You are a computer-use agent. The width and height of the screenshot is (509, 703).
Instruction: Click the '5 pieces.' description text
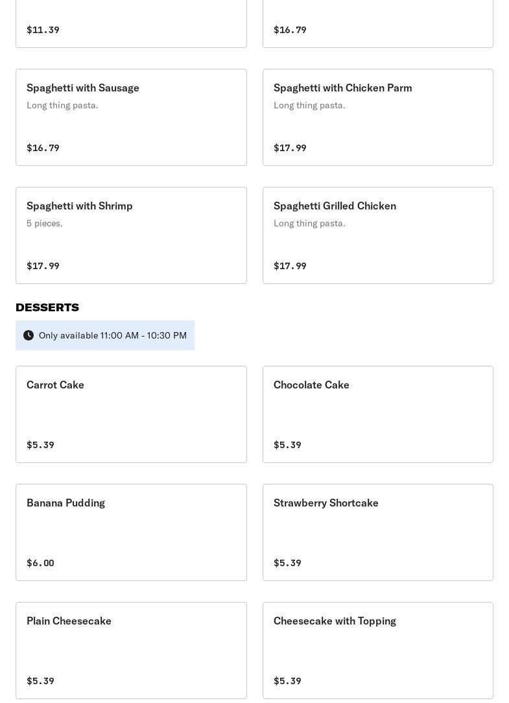45,223
